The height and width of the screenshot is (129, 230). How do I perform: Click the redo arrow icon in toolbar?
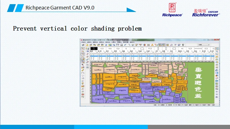click(129, 45)
